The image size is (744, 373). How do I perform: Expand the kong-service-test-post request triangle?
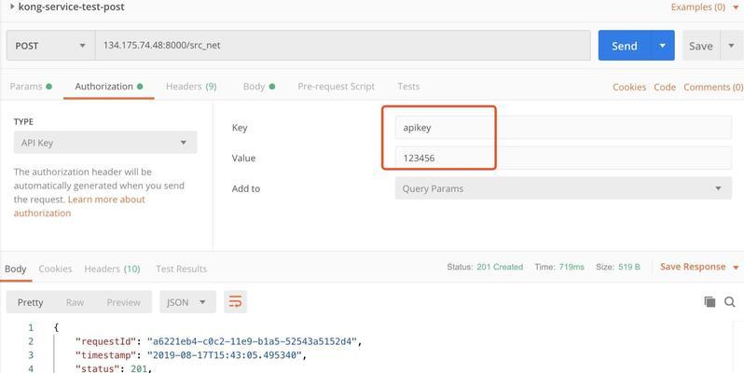click(12, 7)
